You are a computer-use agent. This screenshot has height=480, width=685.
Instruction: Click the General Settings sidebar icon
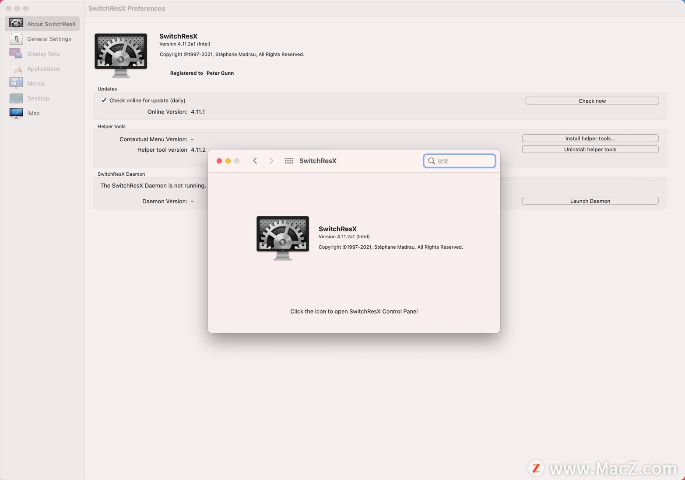point(16,38)
